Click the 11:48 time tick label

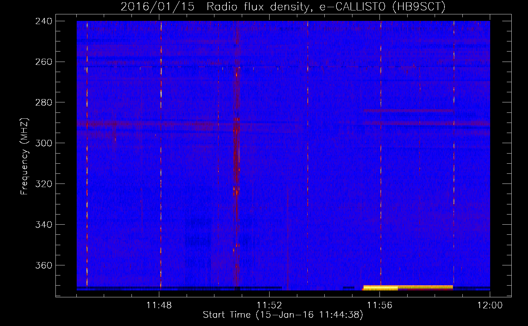click(159, 305)
